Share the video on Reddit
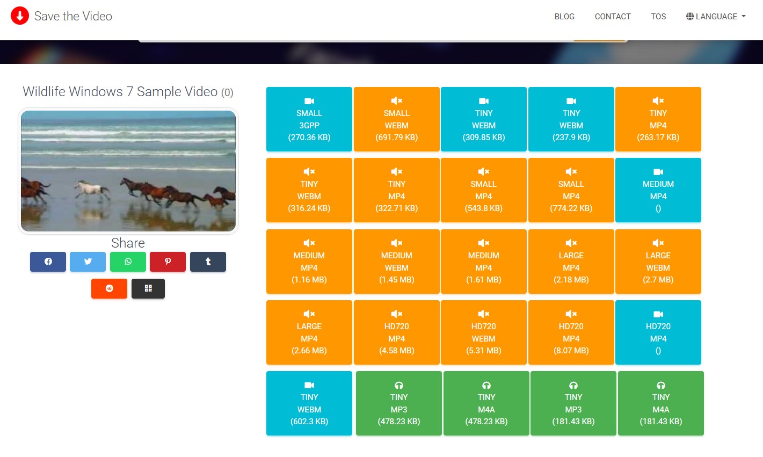The image size is (763, 457). click(x=109, y=288)
